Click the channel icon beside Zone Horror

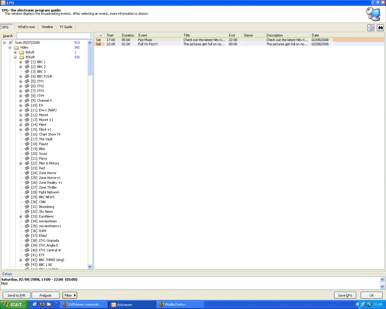(x=27, y=173)
